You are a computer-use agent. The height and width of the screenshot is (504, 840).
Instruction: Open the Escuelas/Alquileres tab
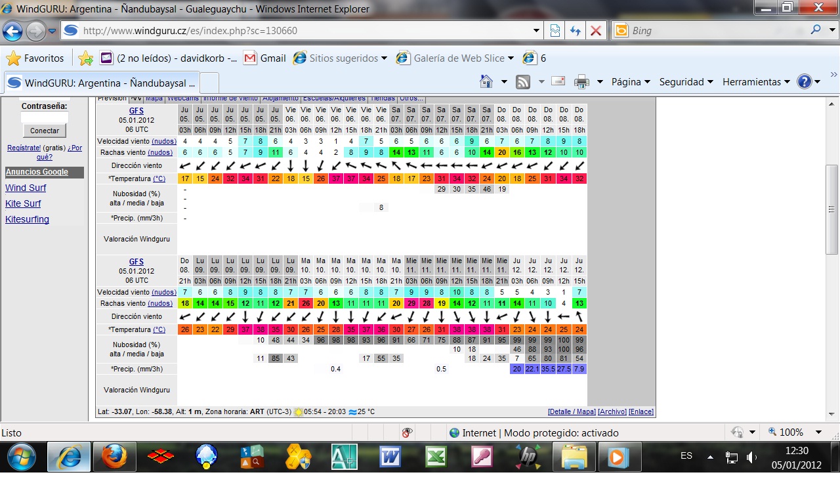point(335,98)
